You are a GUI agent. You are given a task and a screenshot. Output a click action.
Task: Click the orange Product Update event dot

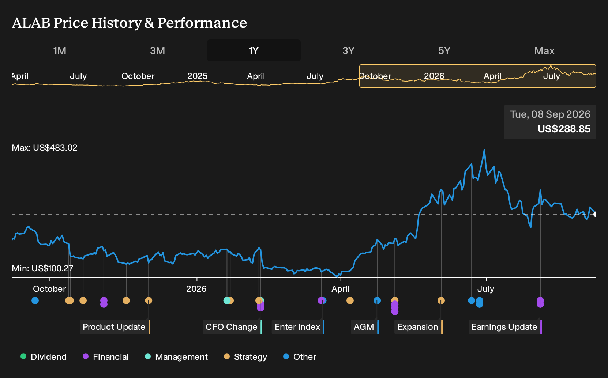(149, 300)
